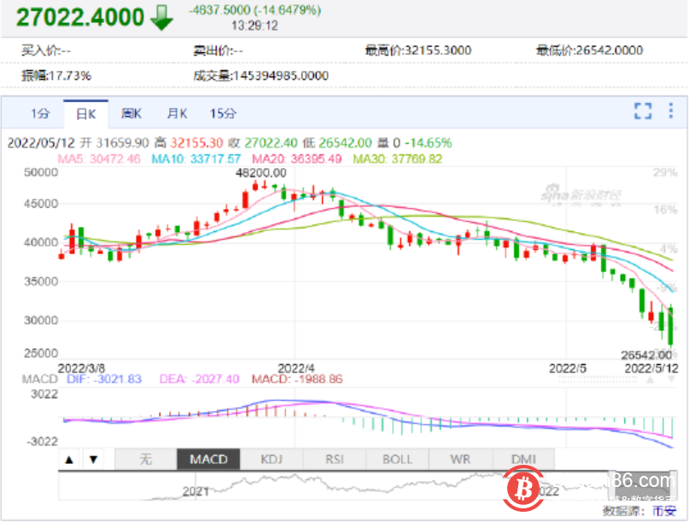Show the DMI indicator
689x522 pixels.
tap(523, 459)
